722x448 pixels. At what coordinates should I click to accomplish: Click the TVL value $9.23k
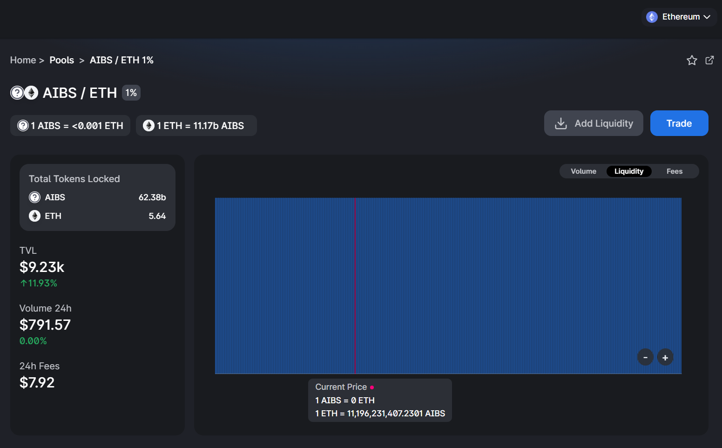[42, 267]
